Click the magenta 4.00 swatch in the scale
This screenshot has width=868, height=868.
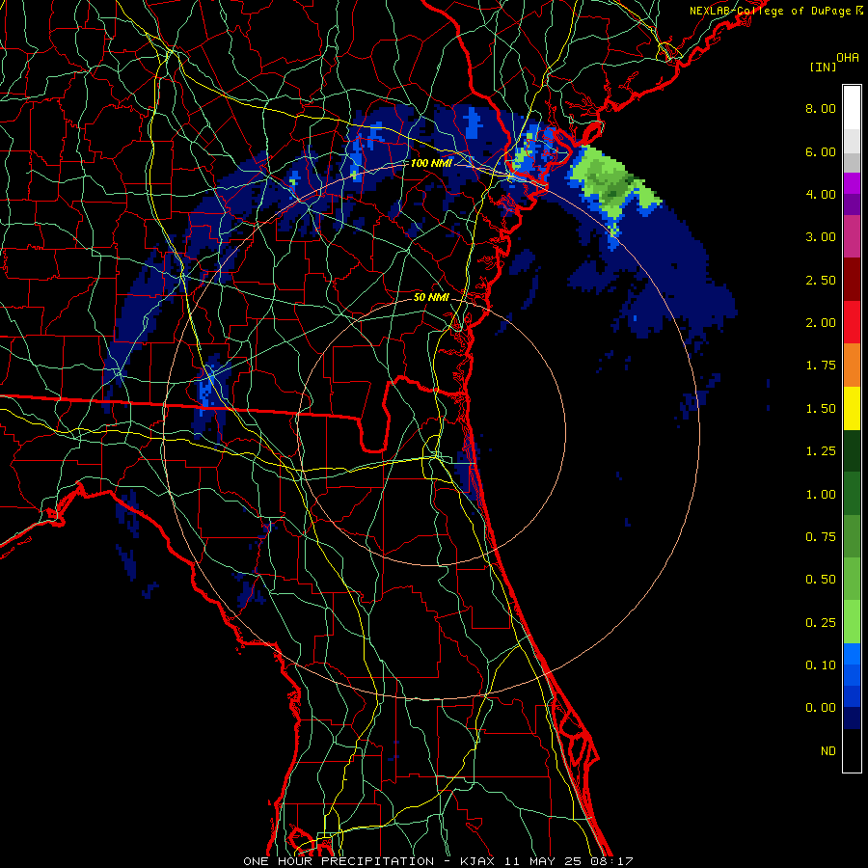click(x=852, y=183)
